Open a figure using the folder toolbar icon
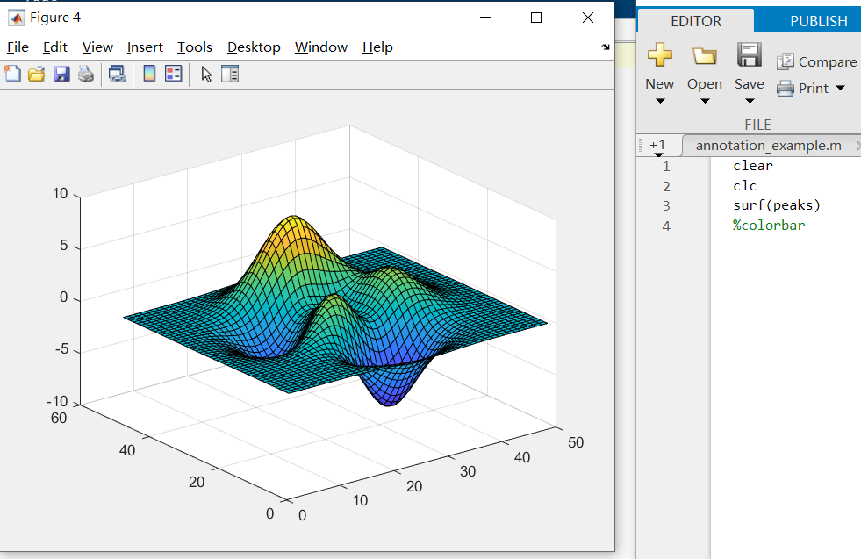The height and width of the screenshot is (559, 861). point(36,74)
